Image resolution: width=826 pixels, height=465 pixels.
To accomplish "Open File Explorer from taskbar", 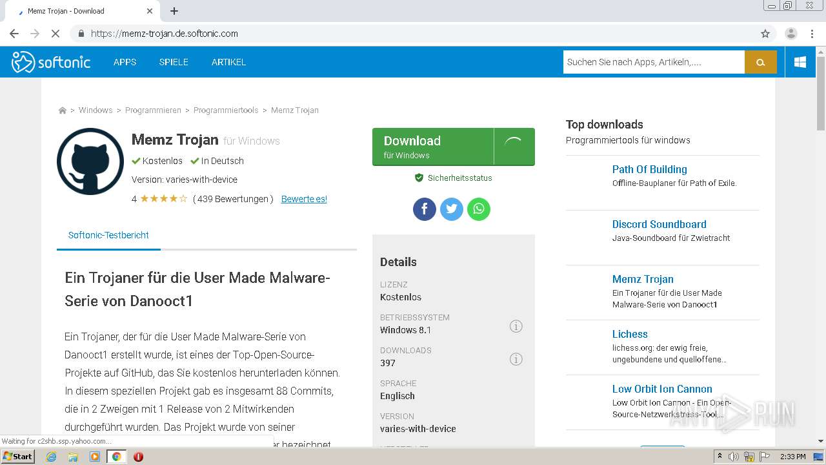I will click(x=73, y=457).
